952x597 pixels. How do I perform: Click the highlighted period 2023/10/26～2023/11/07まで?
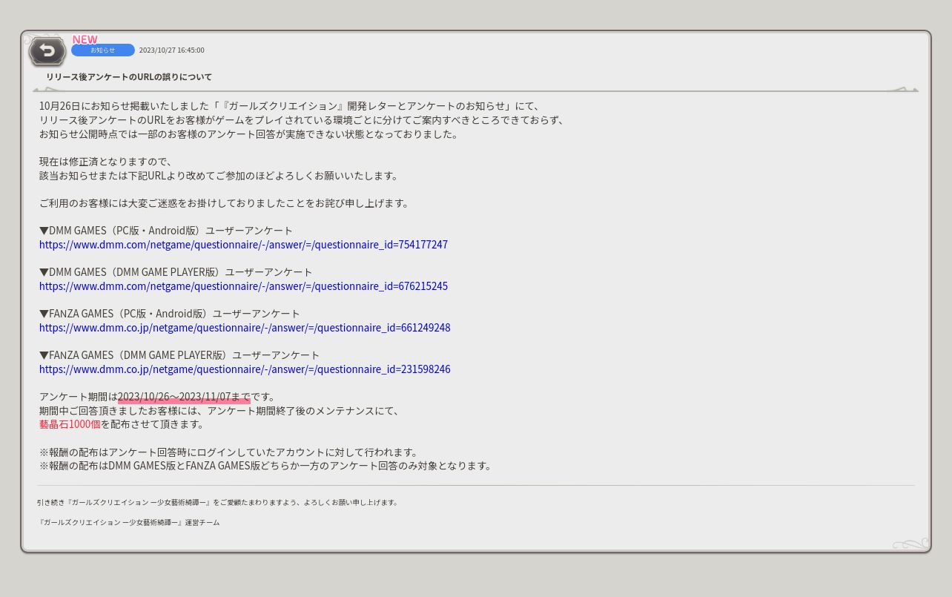(x=184, y=397)
